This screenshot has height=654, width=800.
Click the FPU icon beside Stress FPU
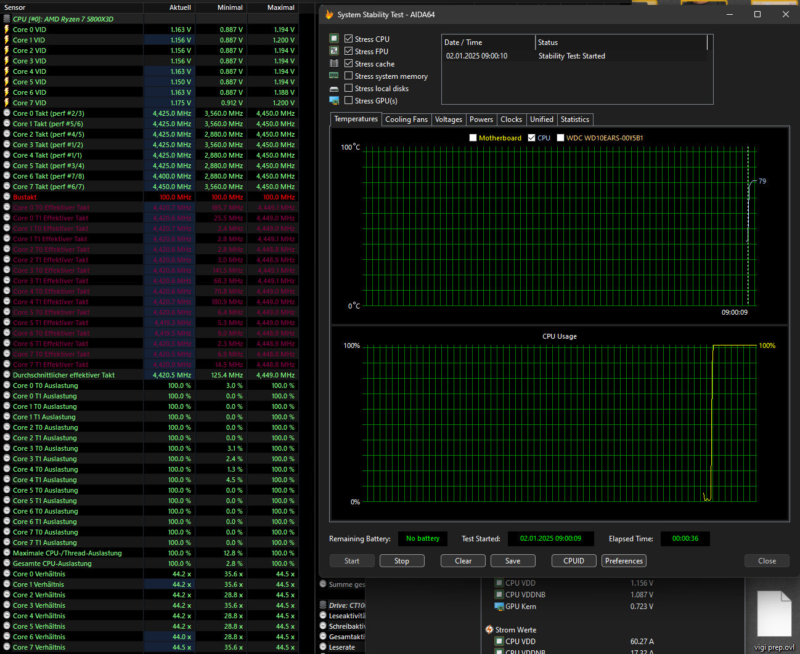[x=334, y=50]
